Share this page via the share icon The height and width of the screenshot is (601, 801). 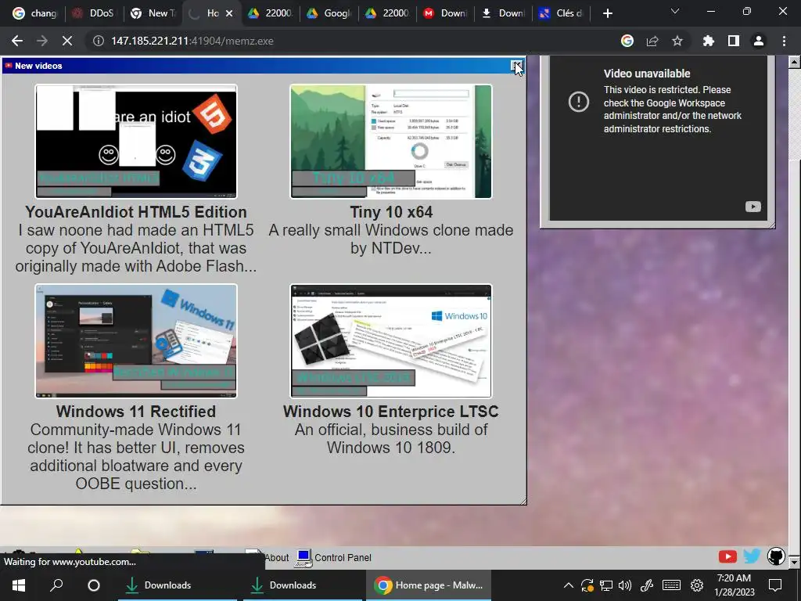pos(652,41)
